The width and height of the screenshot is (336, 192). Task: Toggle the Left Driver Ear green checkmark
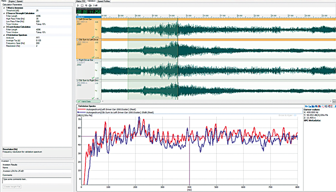(x=93, y=37)
